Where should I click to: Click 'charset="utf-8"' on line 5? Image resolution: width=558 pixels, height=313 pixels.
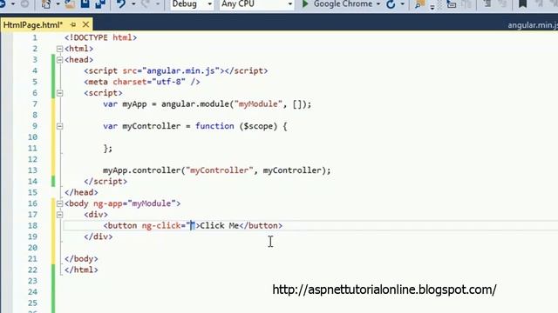tap(149, 82)
